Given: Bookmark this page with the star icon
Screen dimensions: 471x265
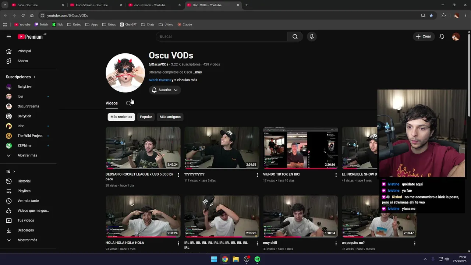Looking at the screenshot, I should 431,15.
